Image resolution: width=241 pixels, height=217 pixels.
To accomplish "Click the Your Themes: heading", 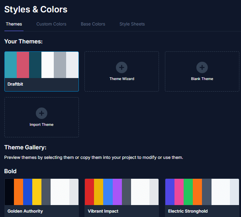I will tap(24, 41).
